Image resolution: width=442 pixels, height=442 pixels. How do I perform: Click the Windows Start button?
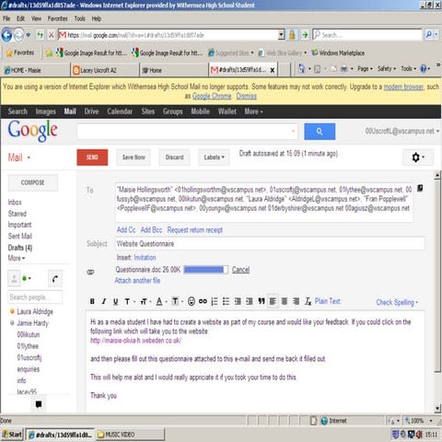[x=12, y=435]
